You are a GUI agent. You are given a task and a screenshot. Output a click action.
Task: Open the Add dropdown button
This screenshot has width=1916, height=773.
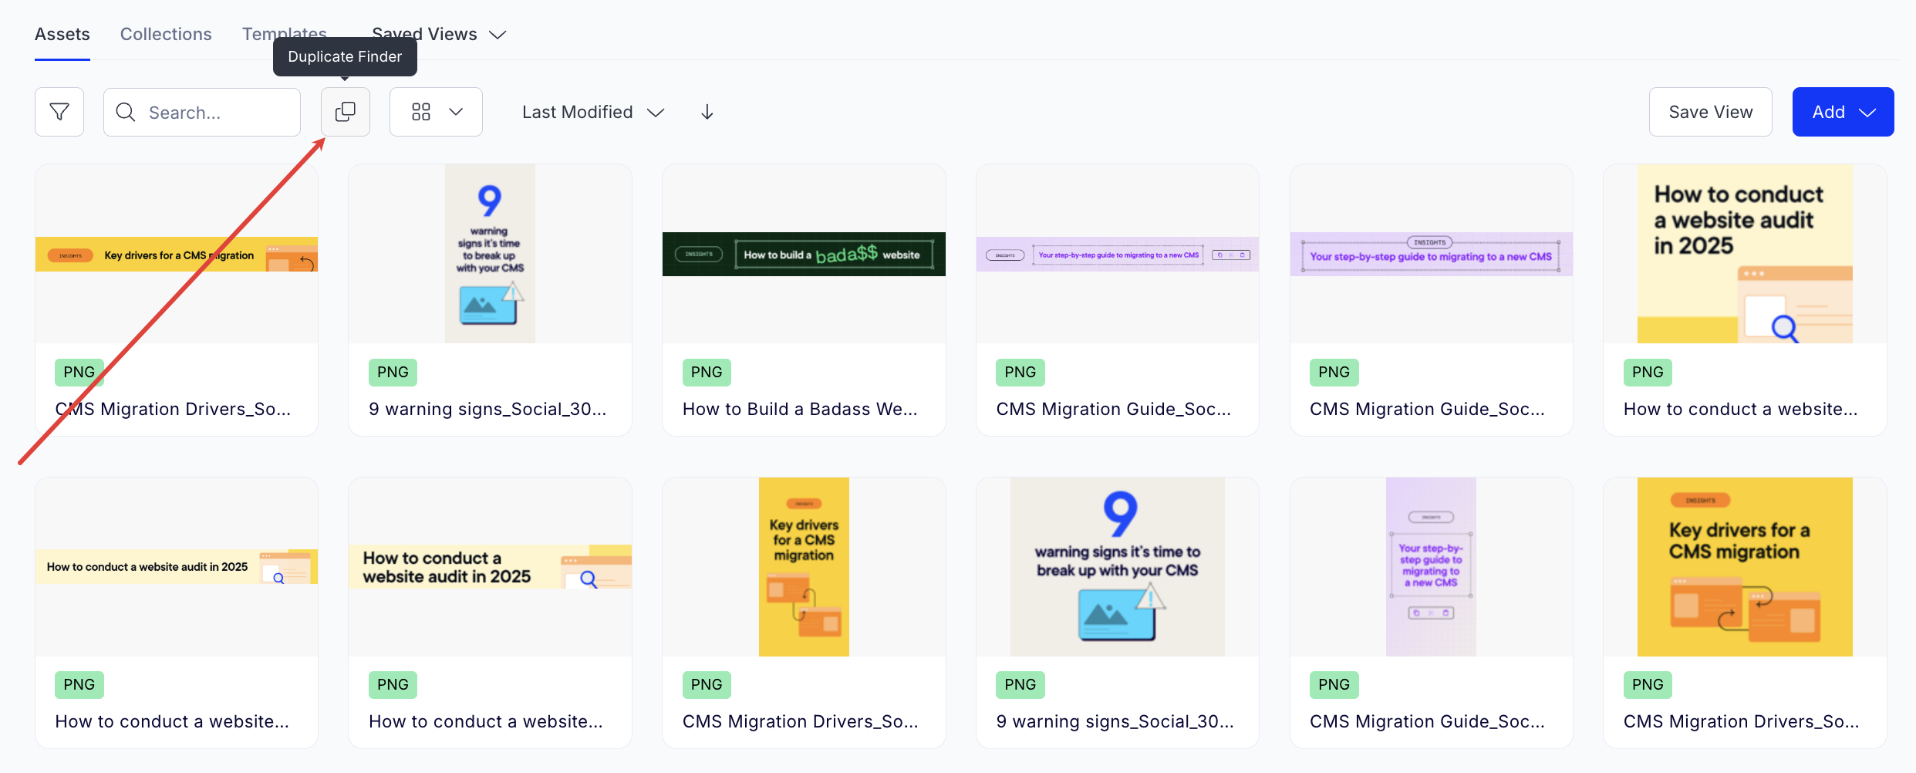(1843, 112)
